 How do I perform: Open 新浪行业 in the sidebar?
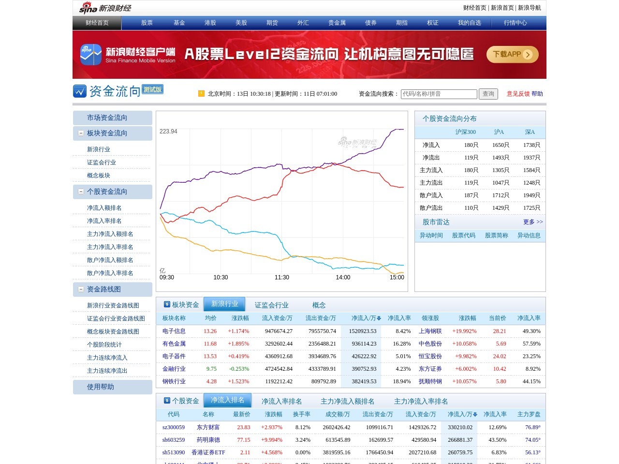click(x=99, y=149)
